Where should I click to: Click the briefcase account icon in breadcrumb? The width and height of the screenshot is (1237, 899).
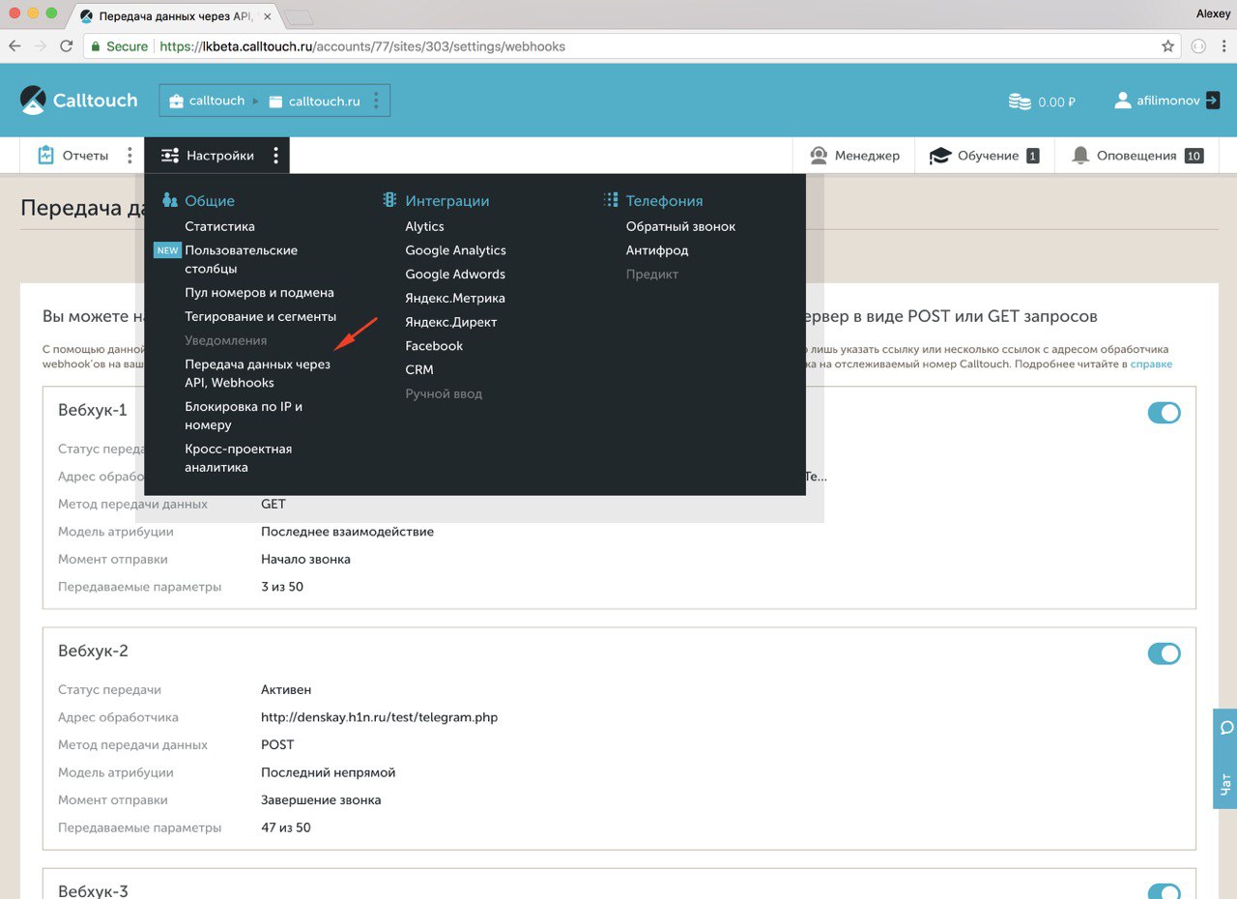[176, 101]
